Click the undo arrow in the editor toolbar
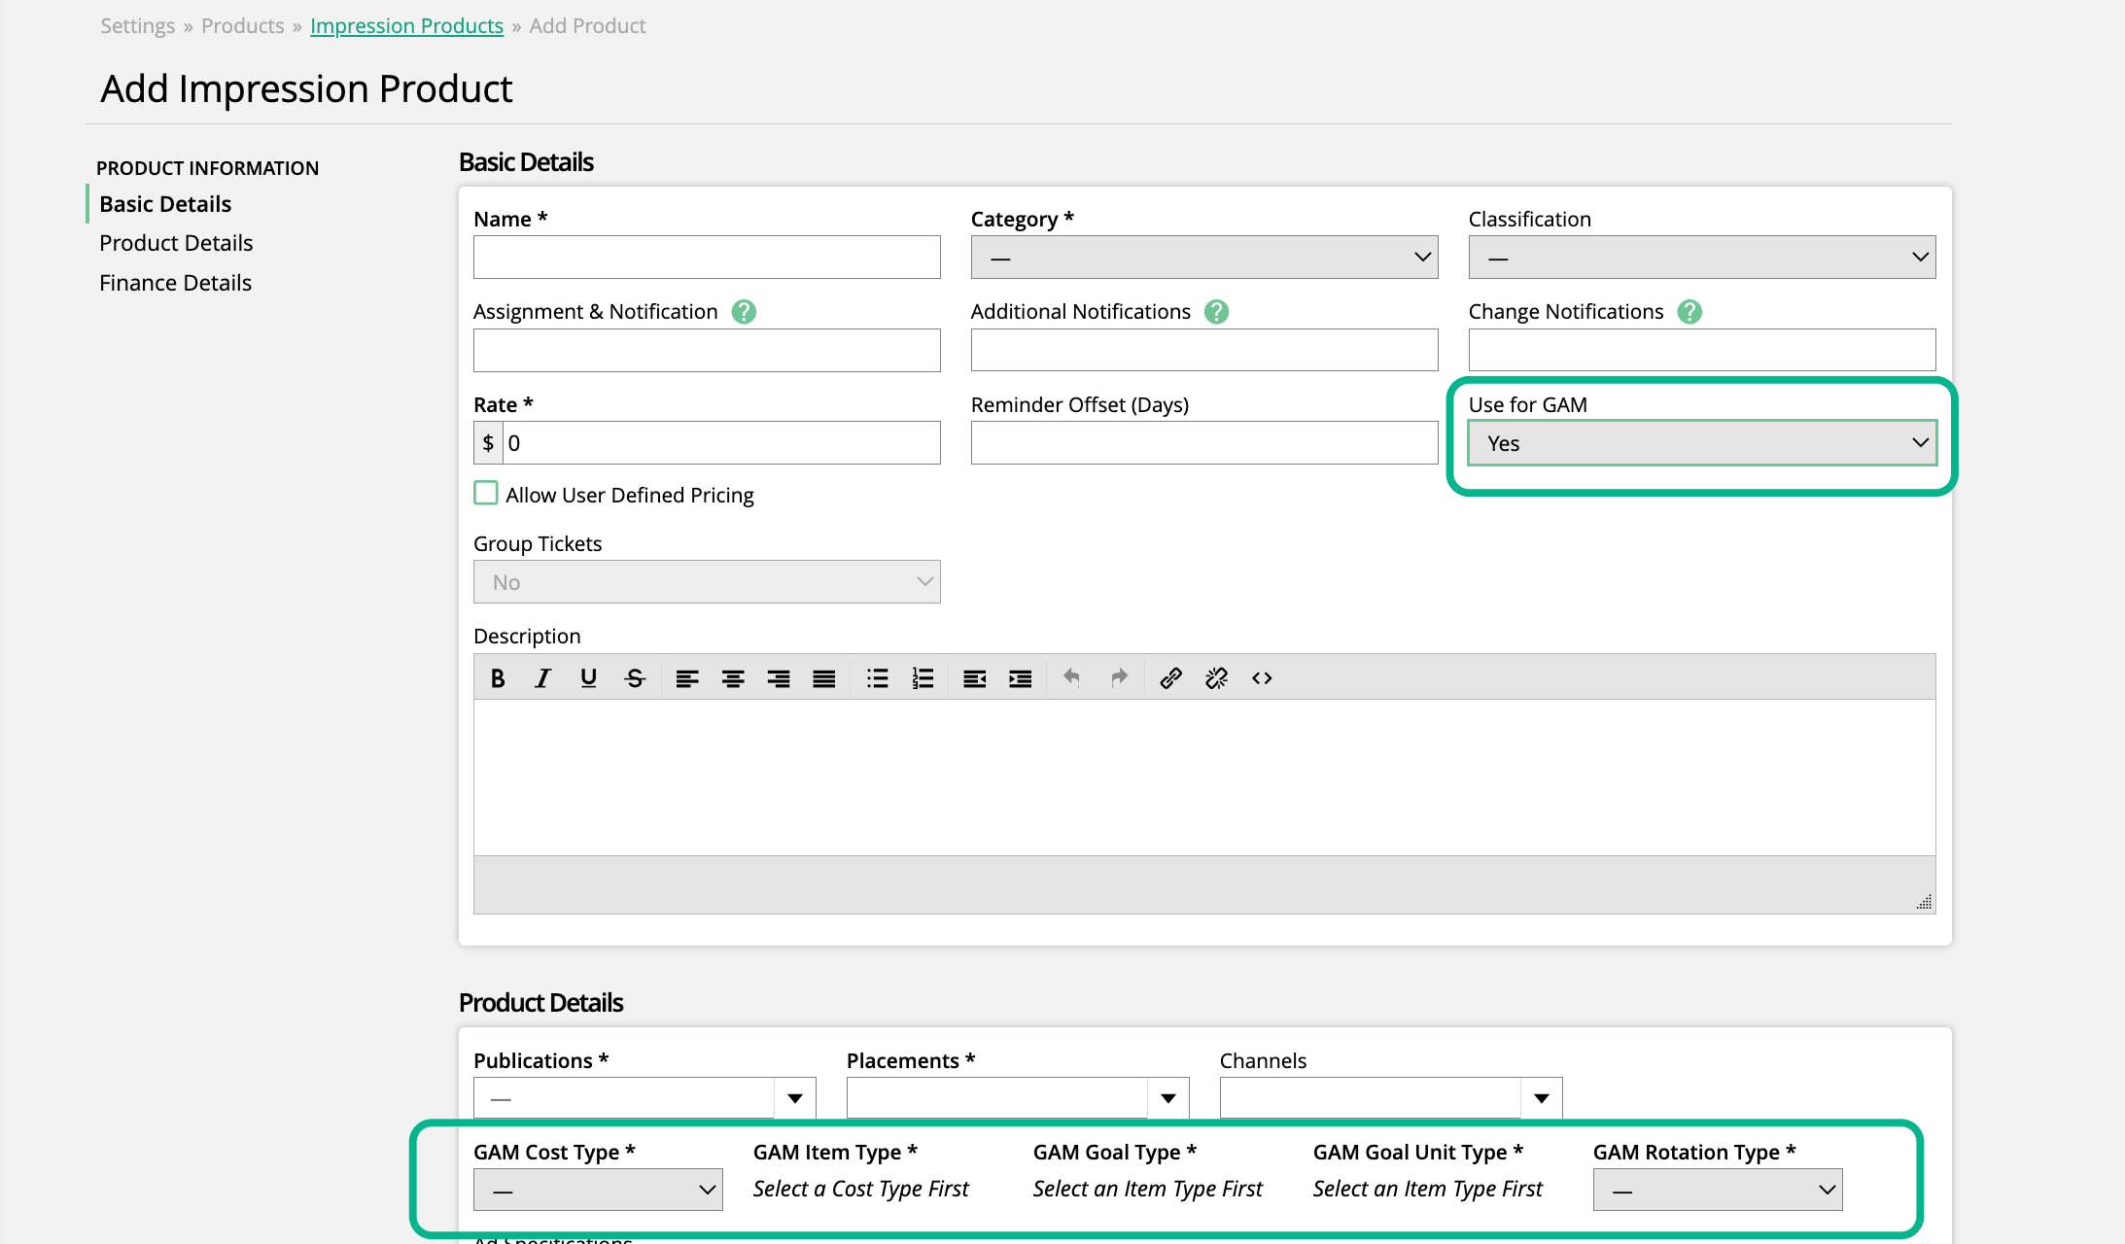Image resolution: width=2125 pixels, height=1244 pixels. coord(1071,678)
